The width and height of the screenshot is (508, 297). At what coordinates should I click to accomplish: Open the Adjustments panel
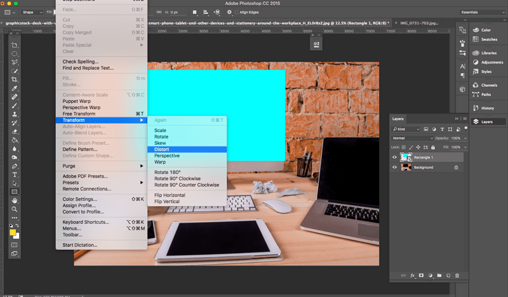pos(491,62)
